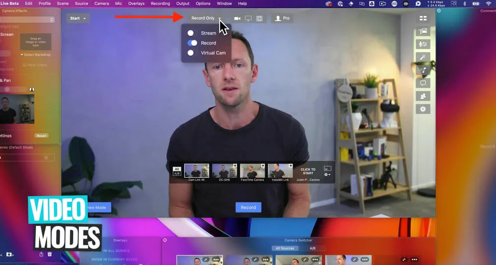Open the Recording menu in menu bar
496x265 pixels.
pos(160,3)
